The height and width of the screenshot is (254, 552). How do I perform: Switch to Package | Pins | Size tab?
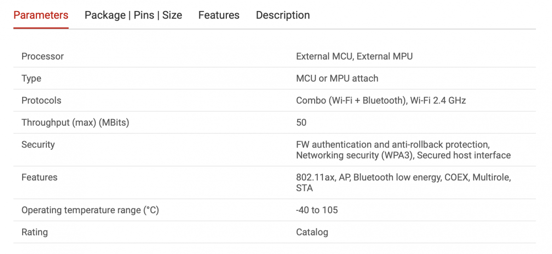click(x=133, y=15)
